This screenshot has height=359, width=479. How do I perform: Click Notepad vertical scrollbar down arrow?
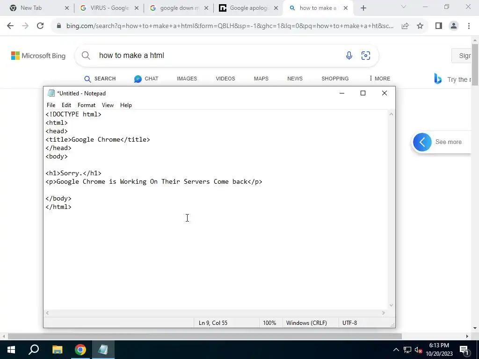pyautogui.click(x=391, y=305)
